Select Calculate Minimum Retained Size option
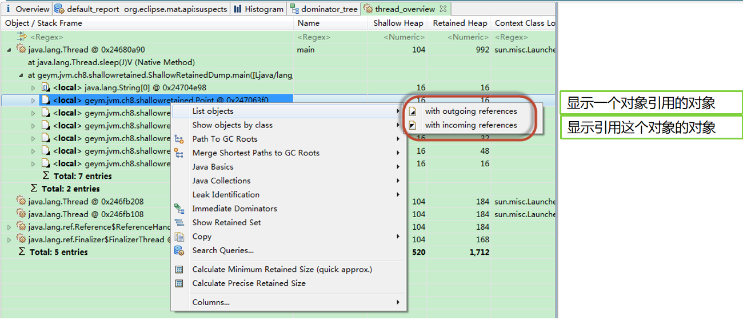Screen dimensions: 743x320 282,270
